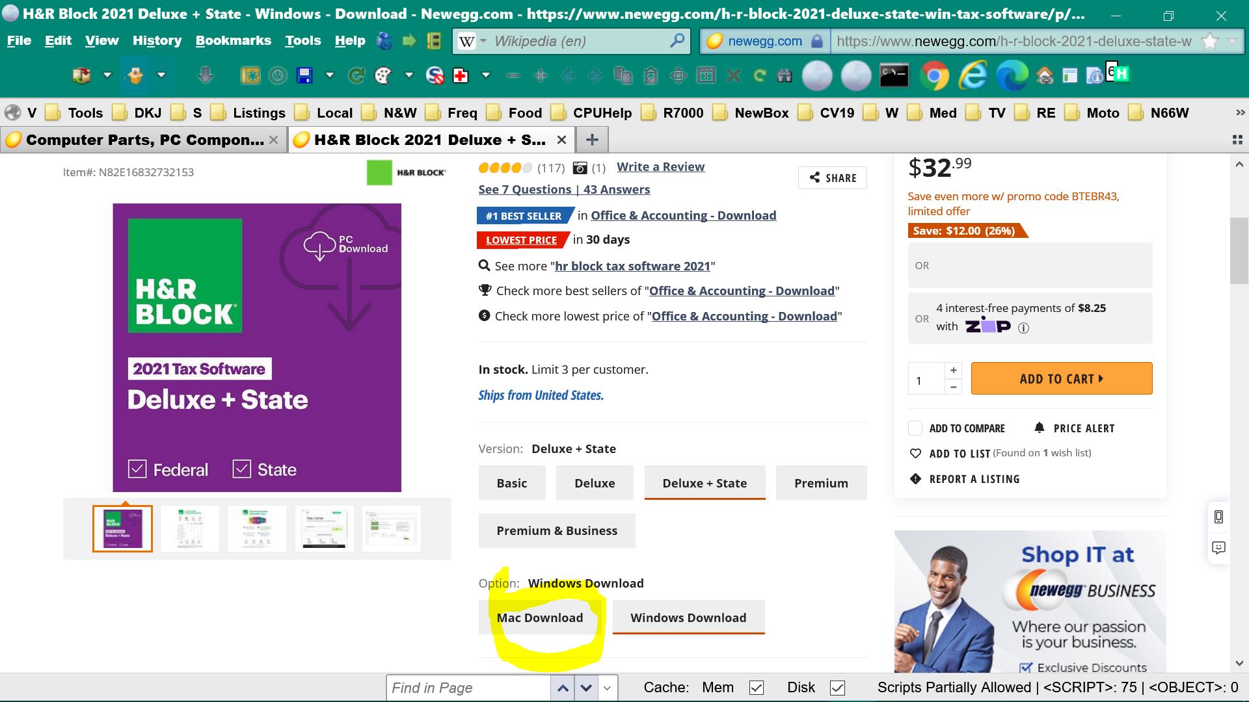Click the starred bookmarks book icon
1249x702 pixels.
pyautogui.click(x=250, y=76)
